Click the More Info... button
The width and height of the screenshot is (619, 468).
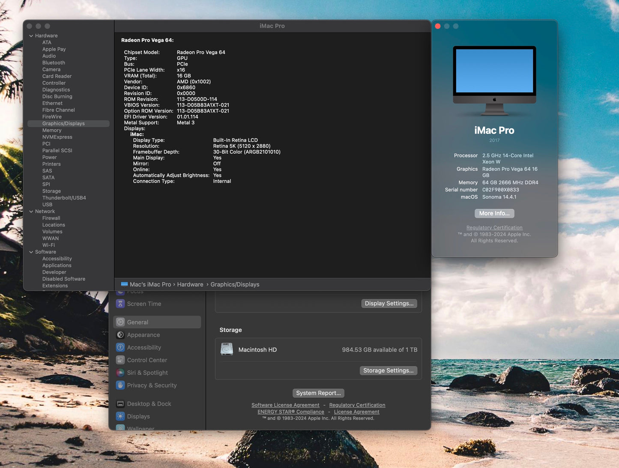pyautogui.click(x=494, y=213)
